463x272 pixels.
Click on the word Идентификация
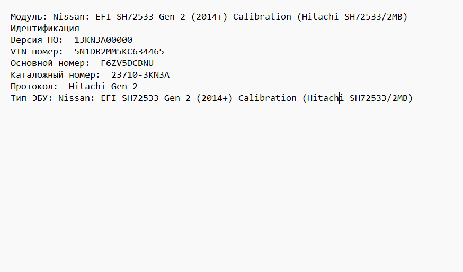pos(45,29)
